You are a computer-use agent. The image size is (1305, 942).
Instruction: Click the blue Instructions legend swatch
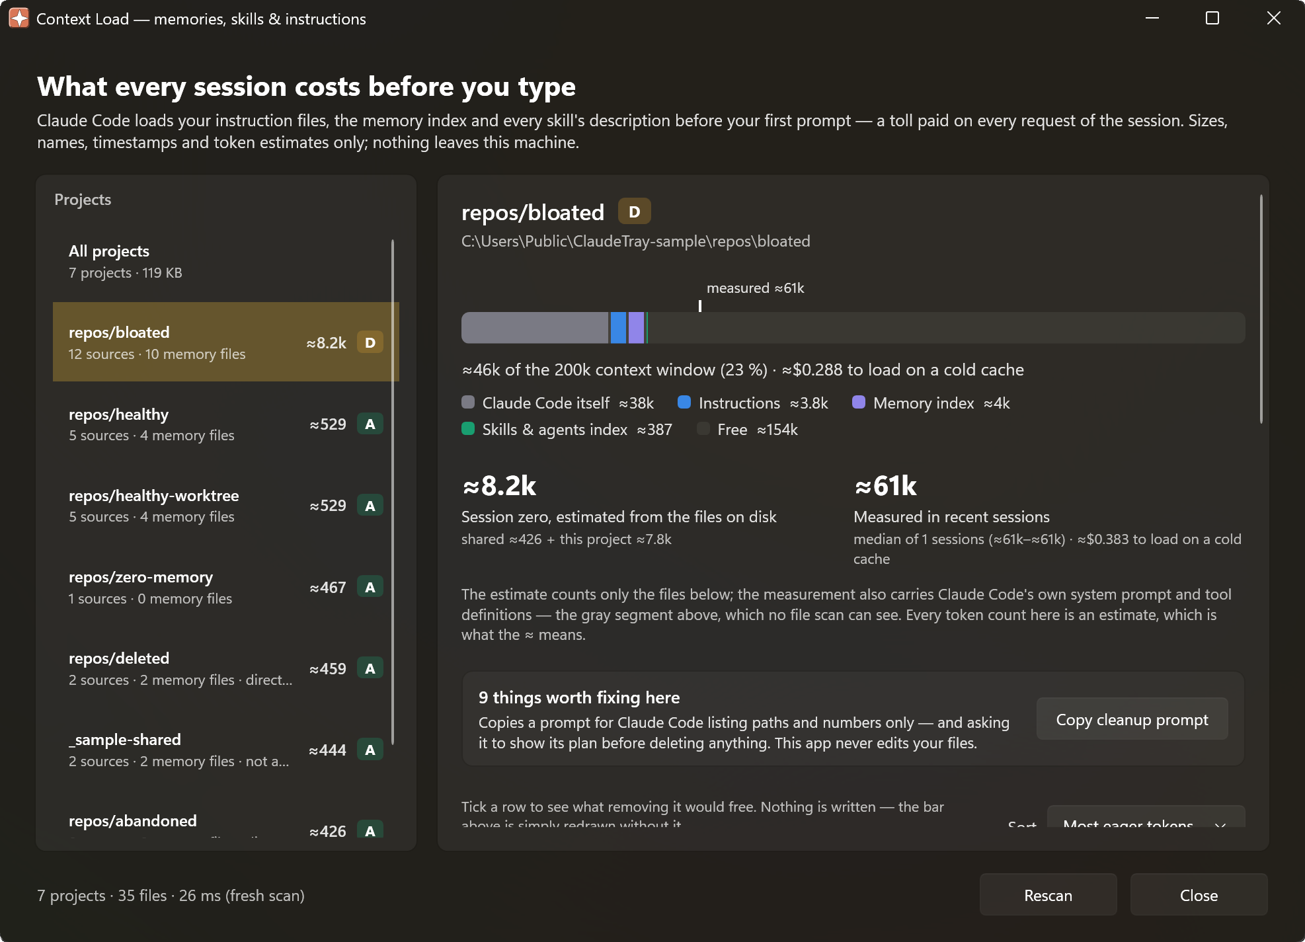click(x=684, y=402)
